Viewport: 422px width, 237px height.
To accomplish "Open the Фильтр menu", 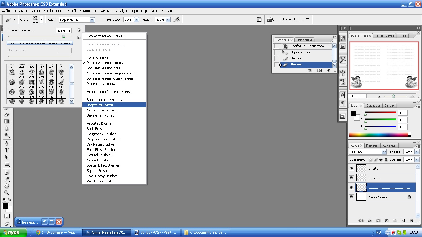I will (107, 11).
